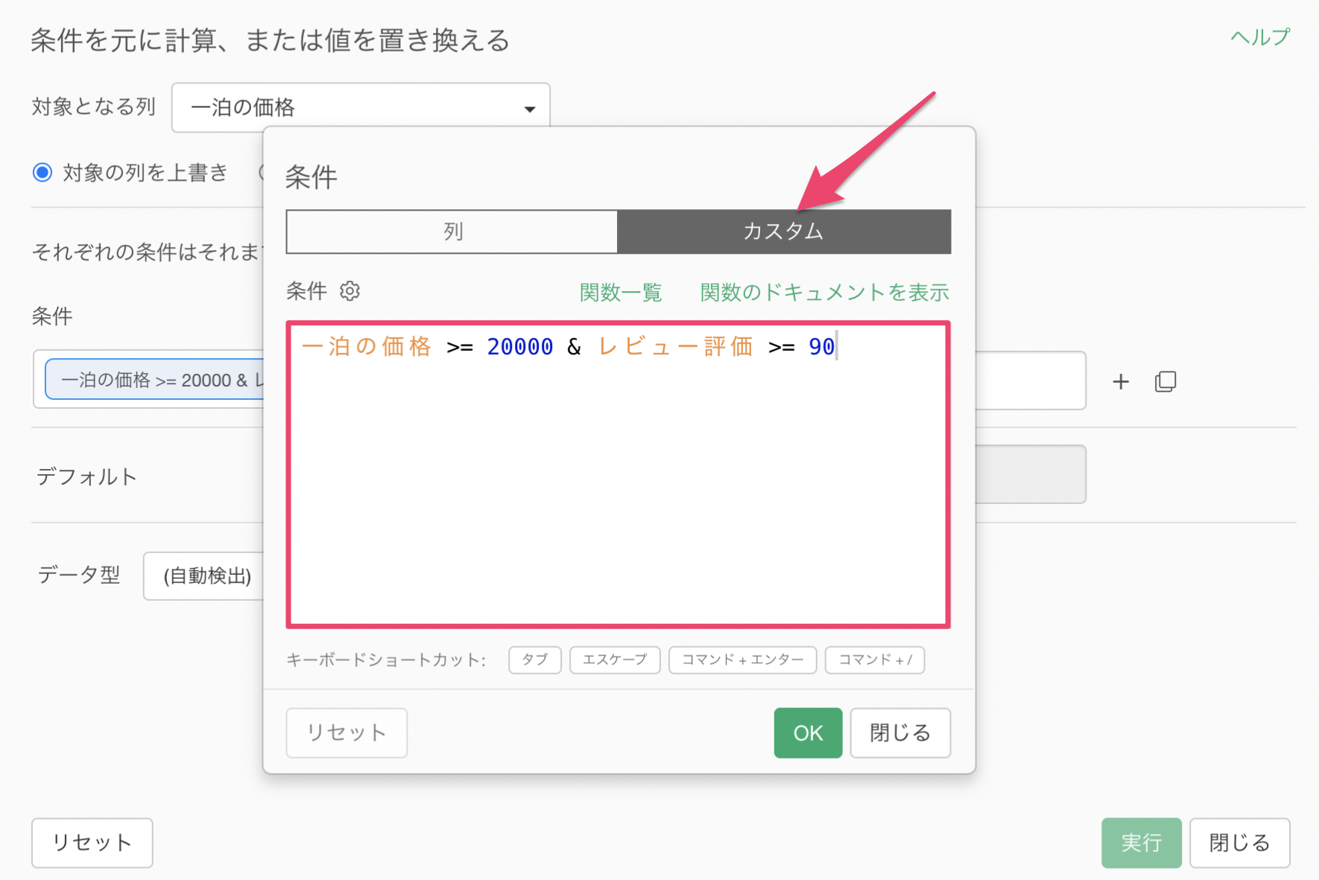Viewport: 1319px width, 880px height.
Task: Click the gear icon beside 条件 label
Action: click(349, 291)
